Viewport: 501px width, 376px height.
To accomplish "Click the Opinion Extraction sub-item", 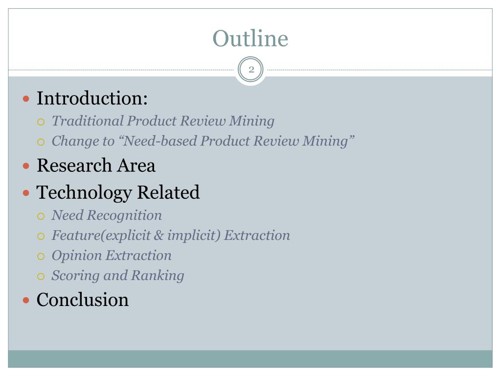I will (x=112, y=256).
